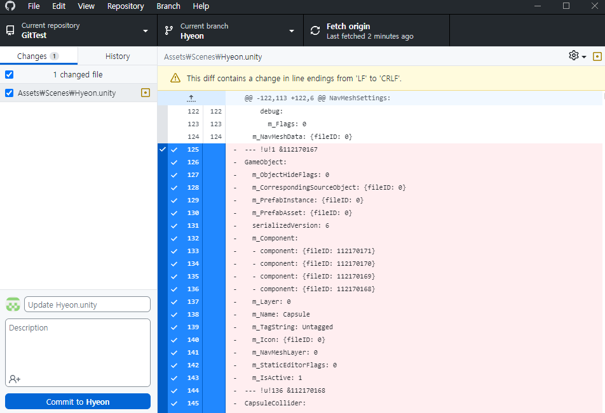Click the line 'CapsuleCollider:'

tap(275, 403)
